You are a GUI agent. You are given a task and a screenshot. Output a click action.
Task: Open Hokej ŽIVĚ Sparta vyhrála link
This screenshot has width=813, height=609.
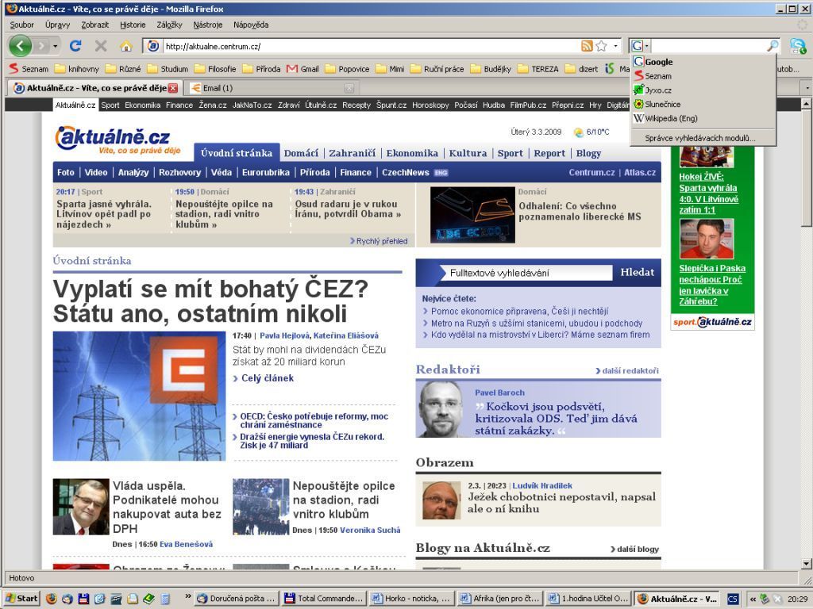coord(708,193)
